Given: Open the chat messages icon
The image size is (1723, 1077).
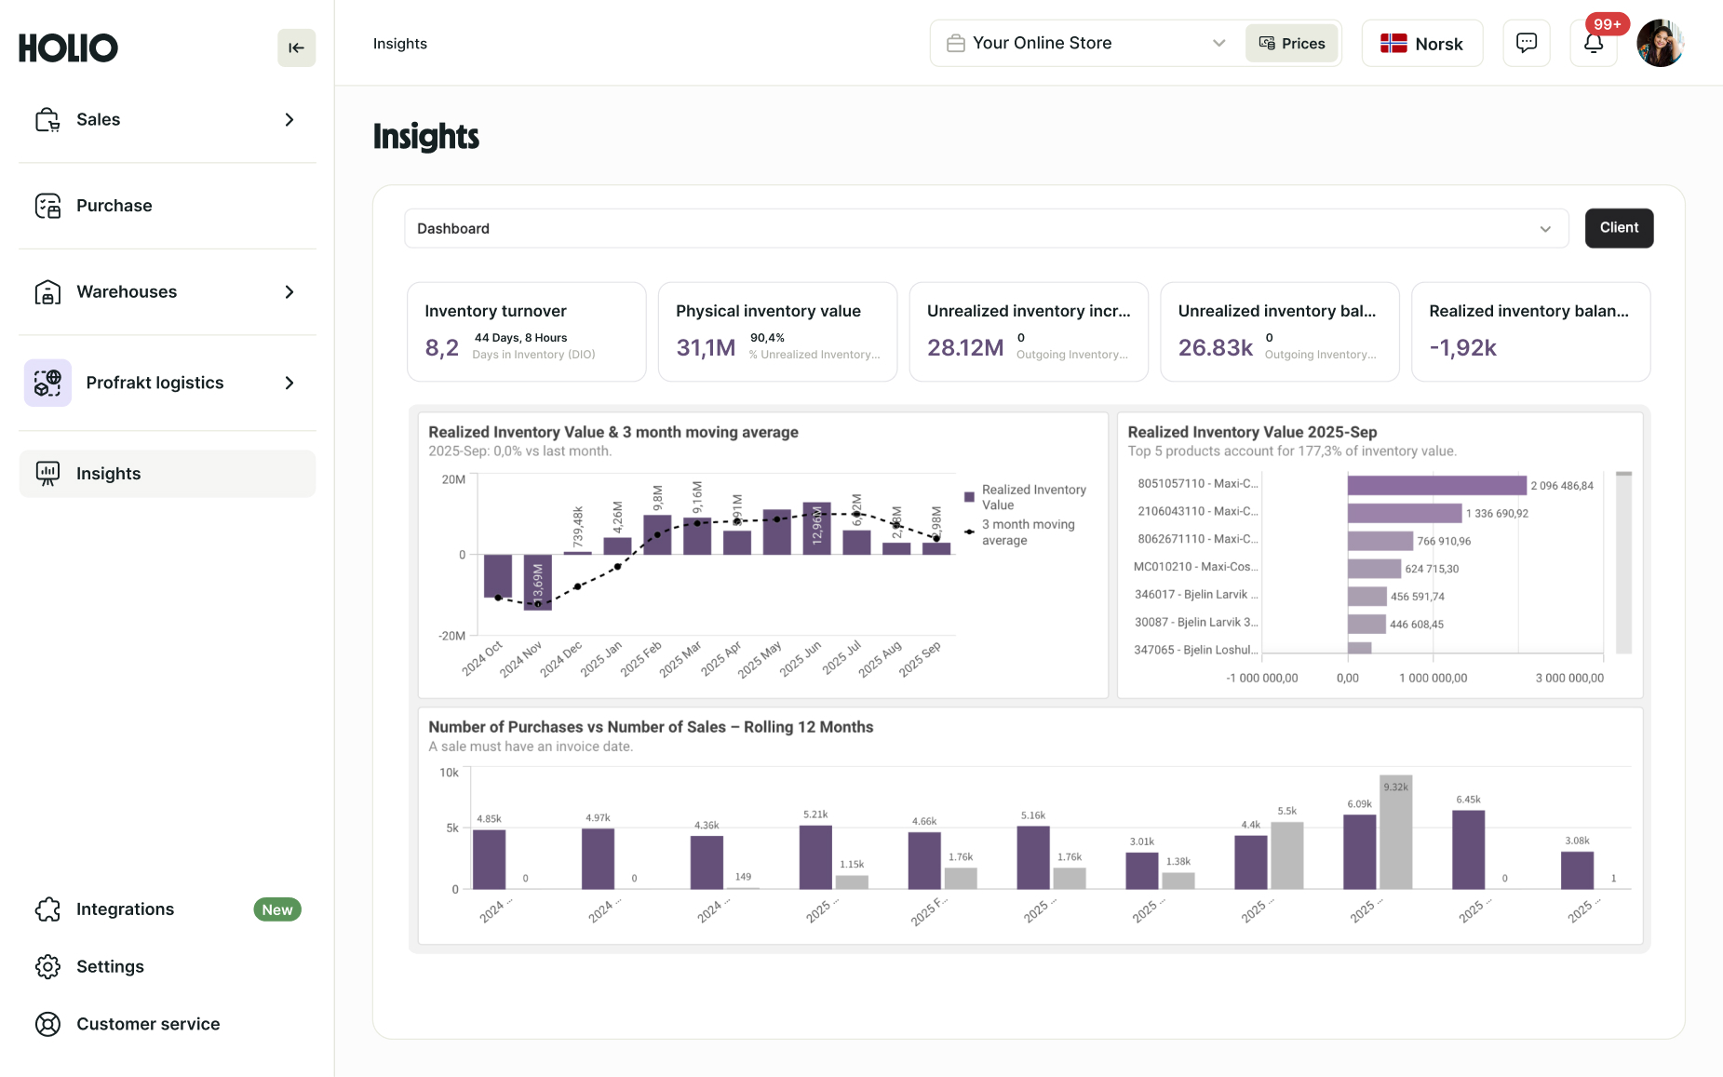Looking at the screenshot, I should click(x=1526, y=44).
